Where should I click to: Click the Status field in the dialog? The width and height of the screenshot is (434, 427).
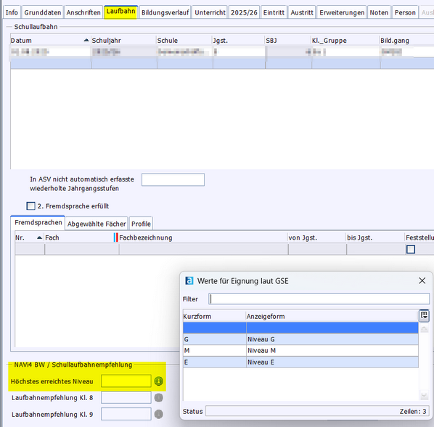(317, 411)
